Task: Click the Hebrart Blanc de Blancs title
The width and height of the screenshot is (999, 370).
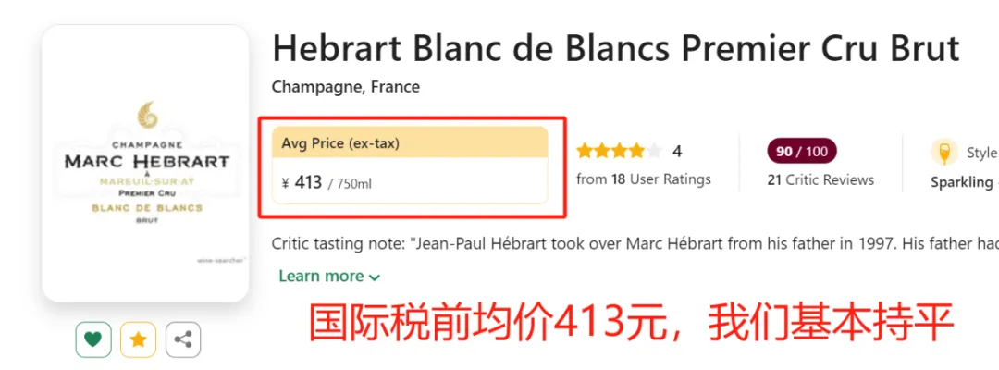Action: click(615, 48)
